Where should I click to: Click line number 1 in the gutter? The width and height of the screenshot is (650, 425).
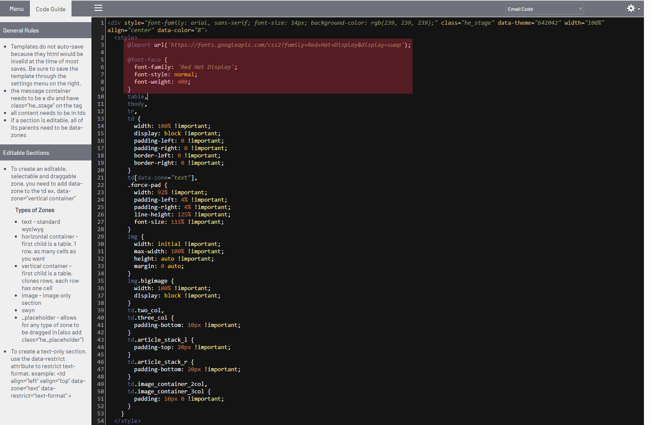click(x=102, y=23)
